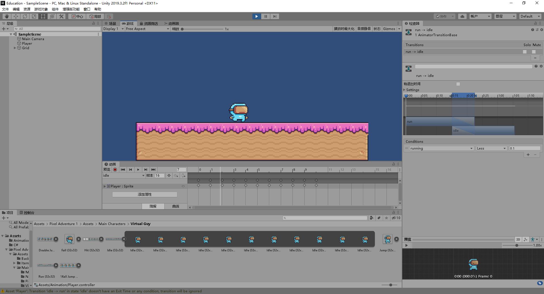The width and height of the screenshot is (544, 294).
Task: Click the cloud services icon
Action: [x=462, y=16]
